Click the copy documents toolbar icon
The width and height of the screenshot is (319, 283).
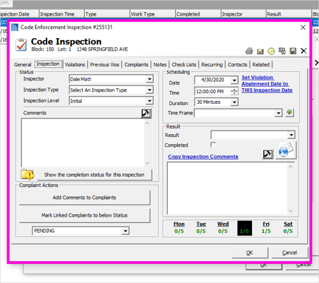[x=282, y=51]
